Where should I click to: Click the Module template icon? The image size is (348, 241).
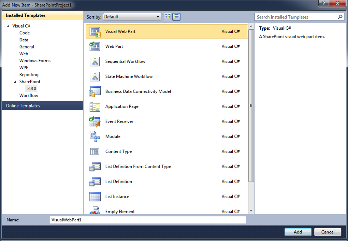[95, 136]
